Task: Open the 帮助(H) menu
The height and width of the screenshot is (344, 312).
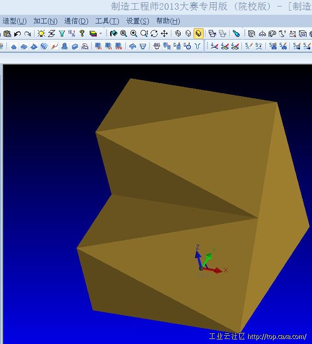Action: pyautogui.click(x=168, y=21)
